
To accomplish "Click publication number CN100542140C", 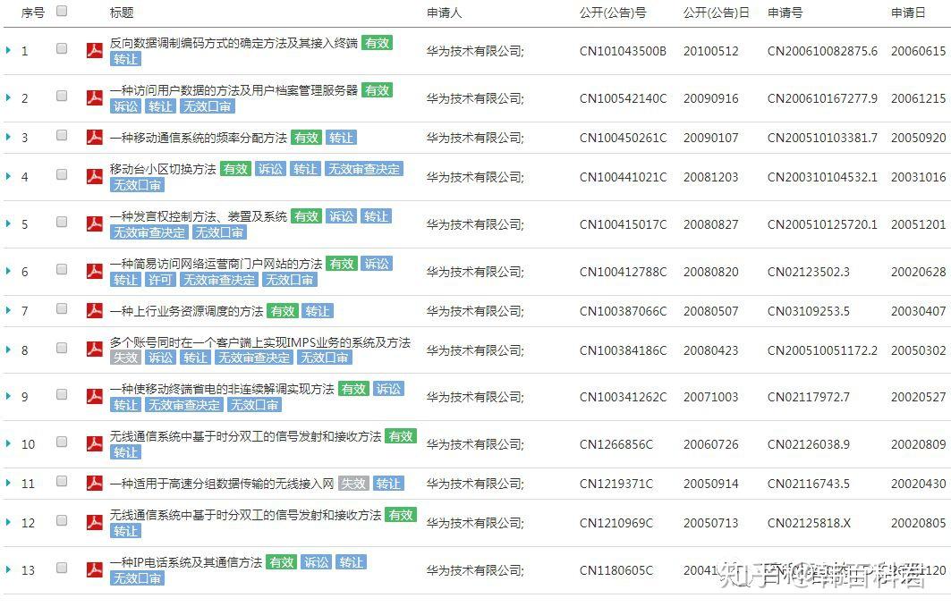I will point(623,98).
